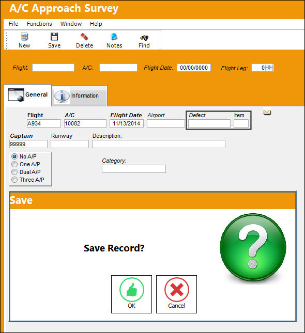Click the Item input field

pos(241,123)
